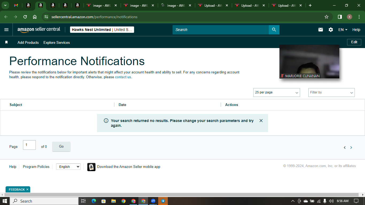This screenshot has height=205, width=365.
Task: Click the Search field in header
Action: tap(221, 30)
